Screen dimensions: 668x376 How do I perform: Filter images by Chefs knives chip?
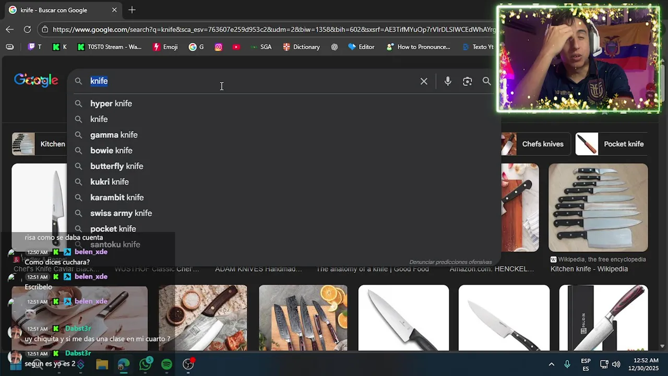tap(535, 144)
